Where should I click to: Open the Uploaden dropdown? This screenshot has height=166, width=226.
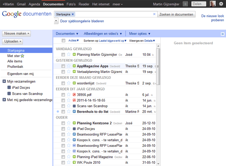point(13,41)
